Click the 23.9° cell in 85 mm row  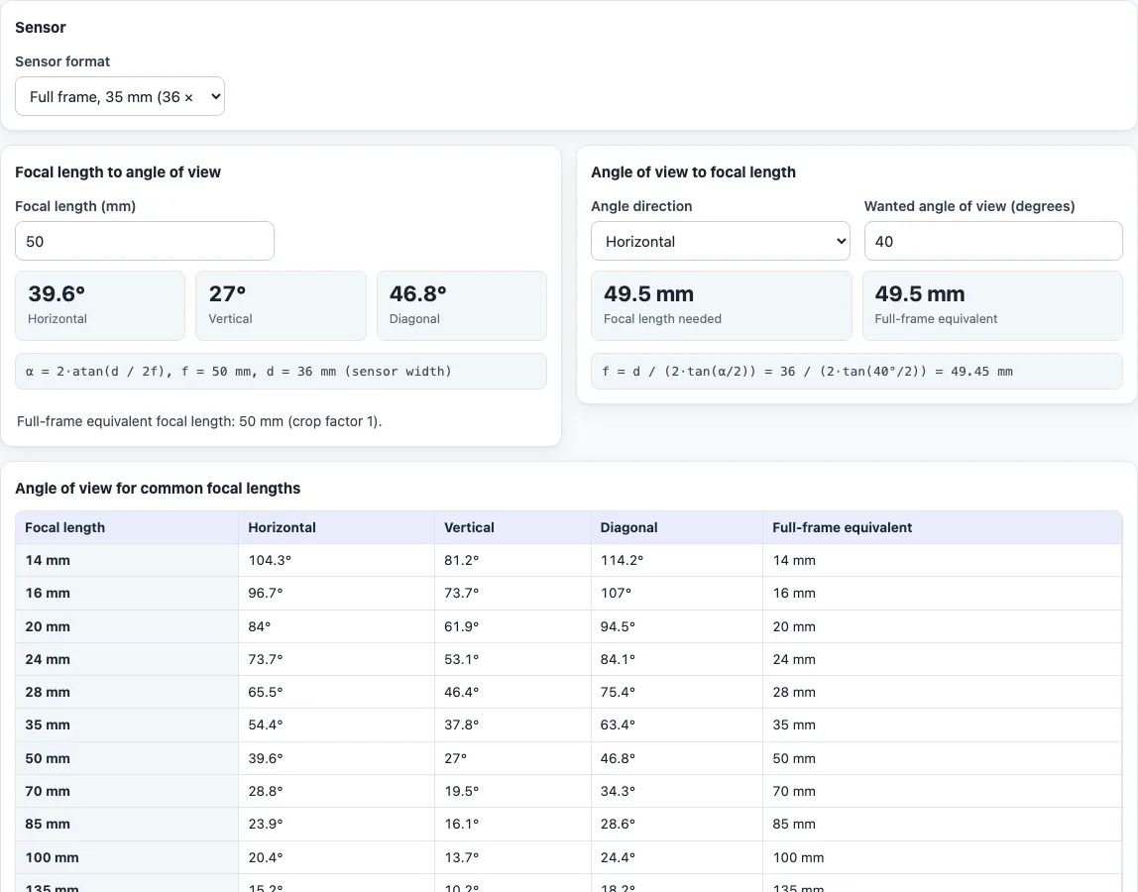point(336,824)
